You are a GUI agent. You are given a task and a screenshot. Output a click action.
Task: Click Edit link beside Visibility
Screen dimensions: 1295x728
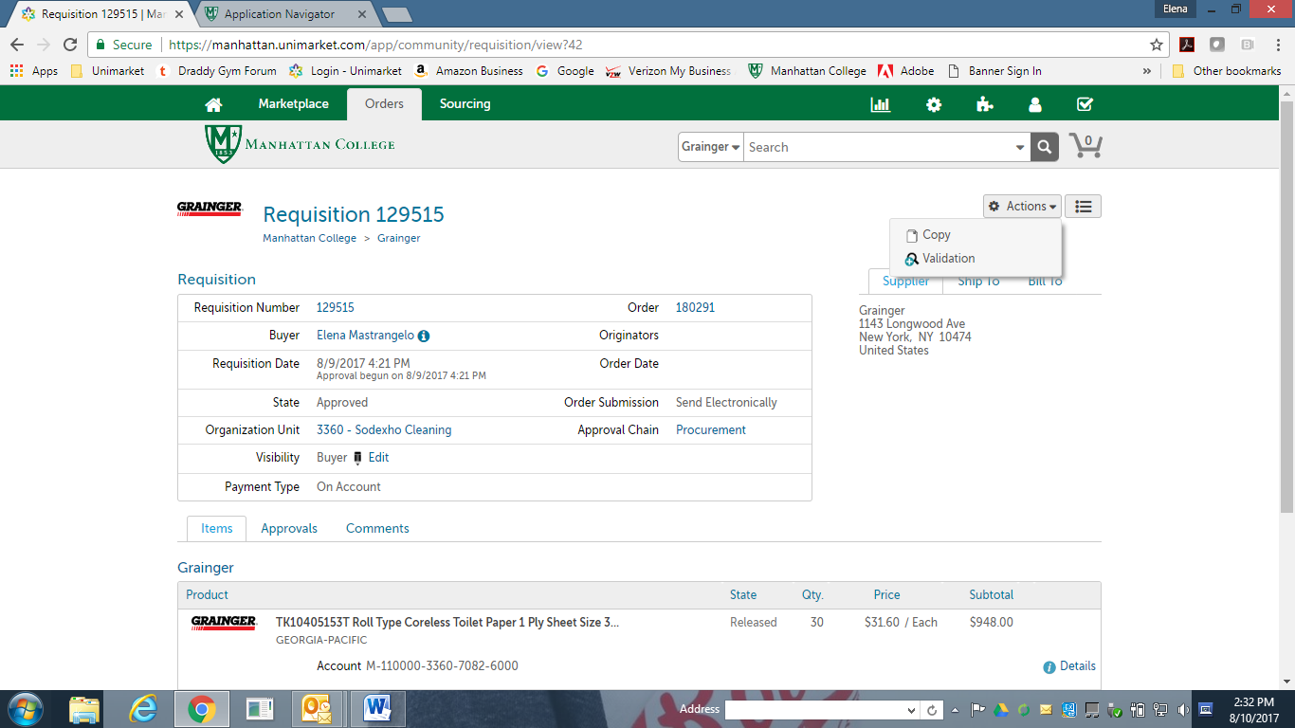tap(378, 458)
